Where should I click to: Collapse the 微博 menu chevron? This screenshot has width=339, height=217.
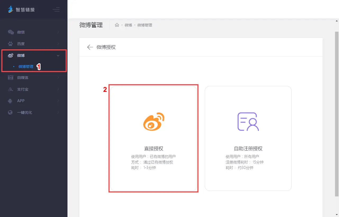58,55
